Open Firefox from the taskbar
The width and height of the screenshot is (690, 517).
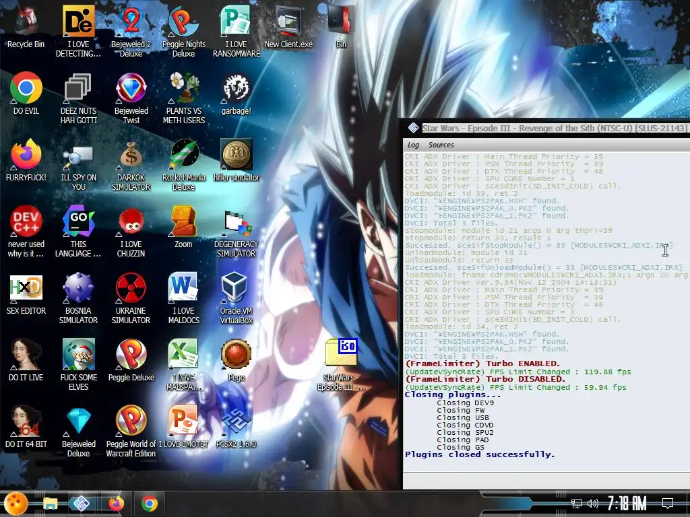tap(116, 504)
